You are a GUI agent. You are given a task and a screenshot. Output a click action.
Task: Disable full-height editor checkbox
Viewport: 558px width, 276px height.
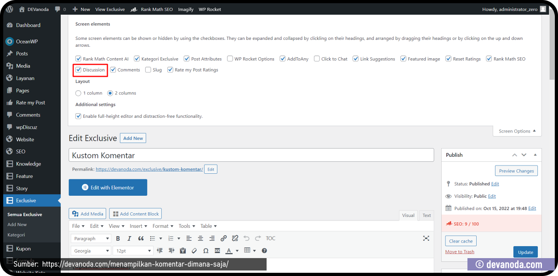click(x=78, y=116)
